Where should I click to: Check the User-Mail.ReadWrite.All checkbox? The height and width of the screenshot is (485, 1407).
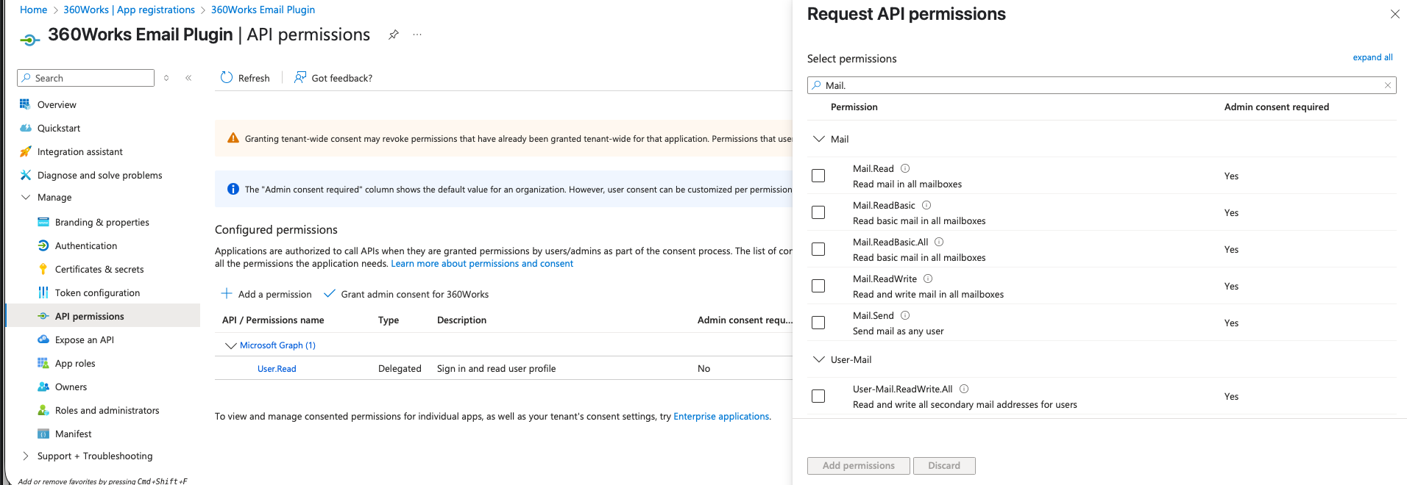click(x=818, y=396)
